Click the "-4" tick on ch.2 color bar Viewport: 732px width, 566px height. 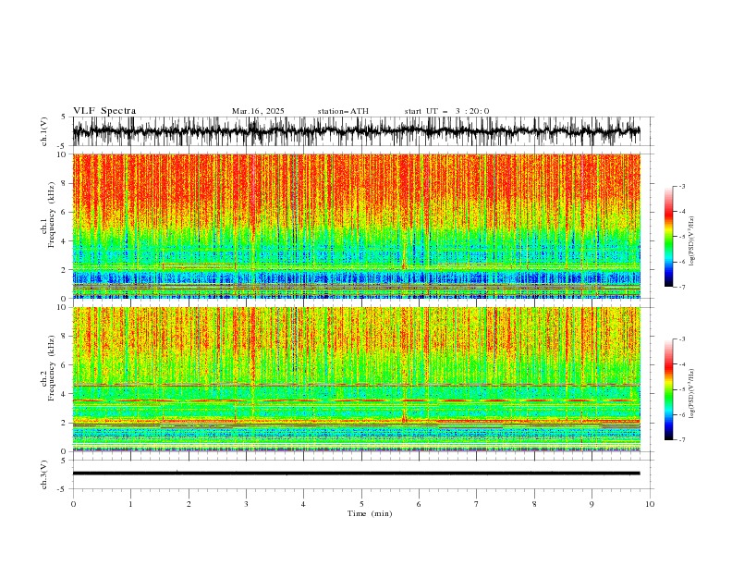pos(681,364)
